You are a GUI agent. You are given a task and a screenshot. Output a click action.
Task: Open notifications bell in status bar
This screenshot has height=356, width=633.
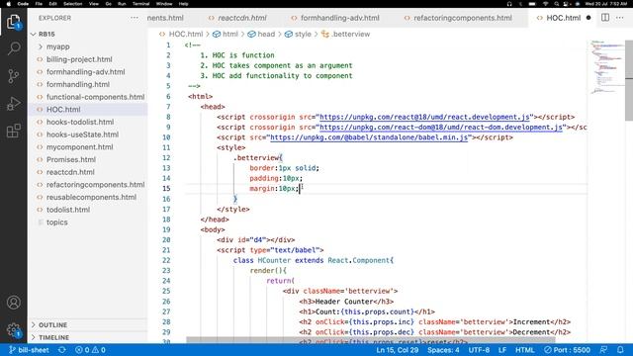tap(620, 350)
